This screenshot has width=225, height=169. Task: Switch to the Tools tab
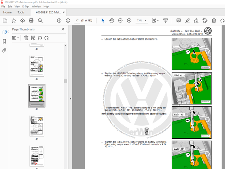point(21,12)
